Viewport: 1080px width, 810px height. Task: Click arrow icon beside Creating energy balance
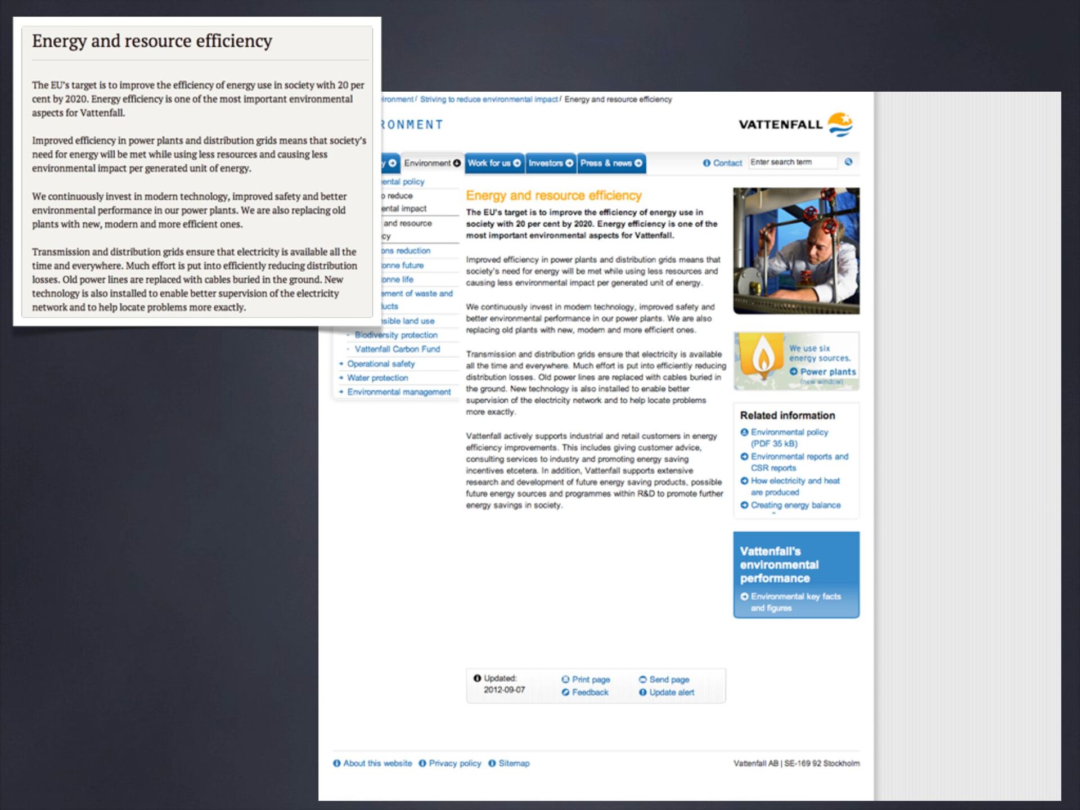tap(744, 505)
